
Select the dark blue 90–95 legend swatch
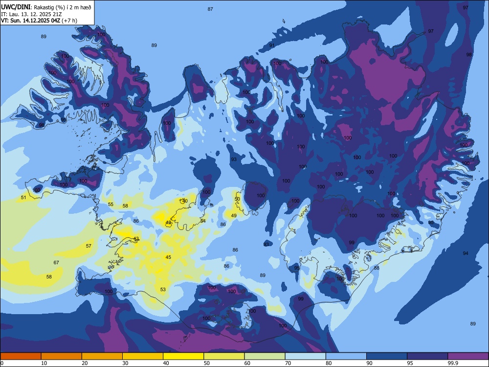point(387,356)
